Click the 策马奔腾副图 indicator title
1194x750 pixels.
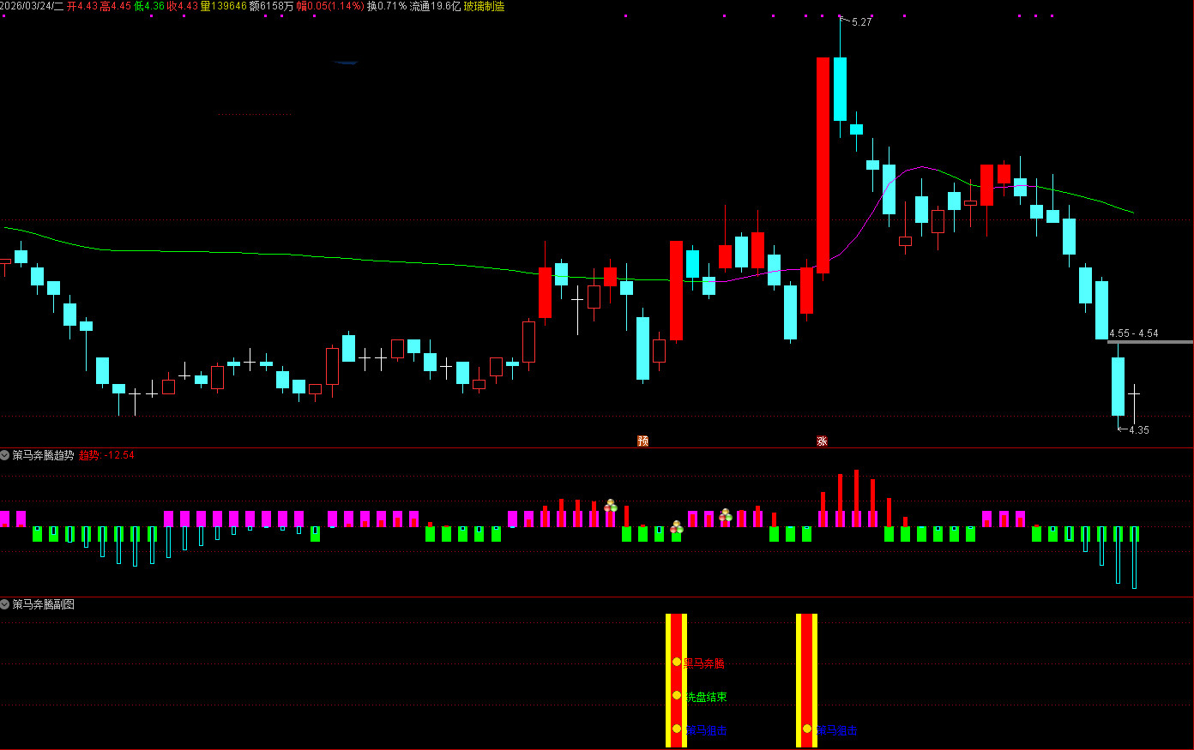coord(43,604)
